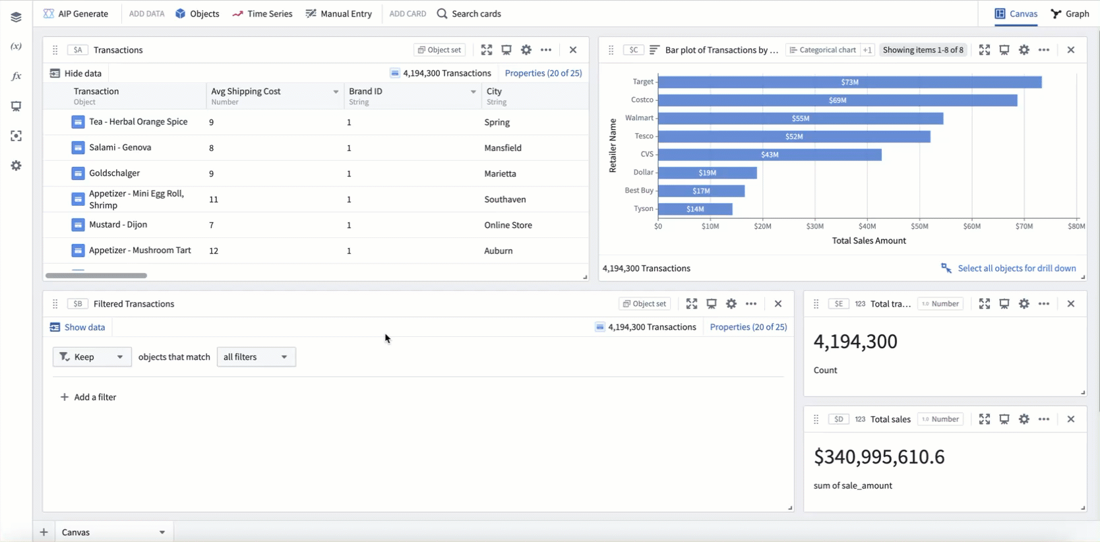Open Salami - Genova transaction

[120, 148]
